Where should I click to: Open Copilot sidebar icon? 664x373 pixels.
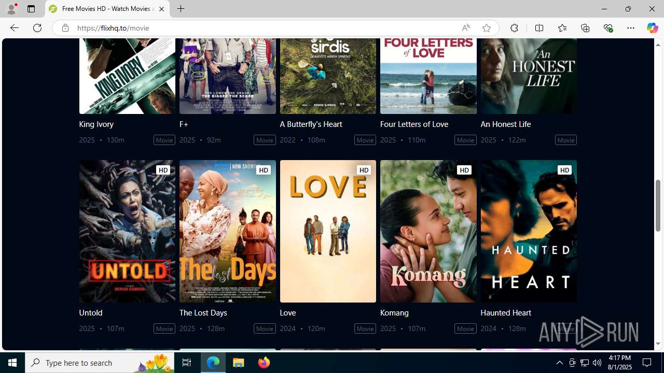pyautogui.click(x=652, y=28)
